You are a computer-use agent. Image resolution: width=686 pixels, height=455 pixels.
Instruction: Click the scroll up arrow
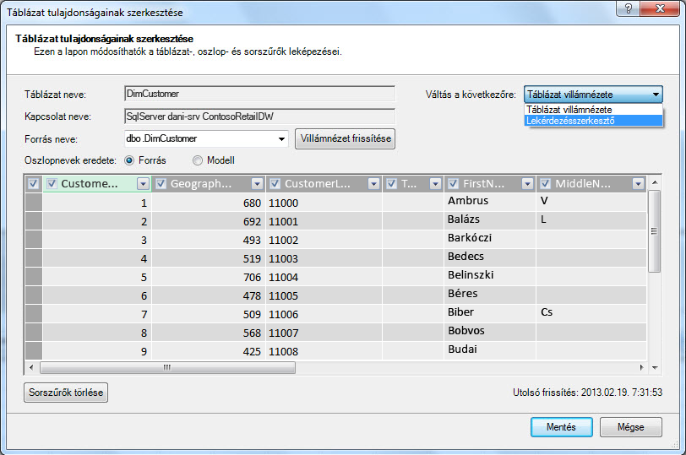(655, 182)
